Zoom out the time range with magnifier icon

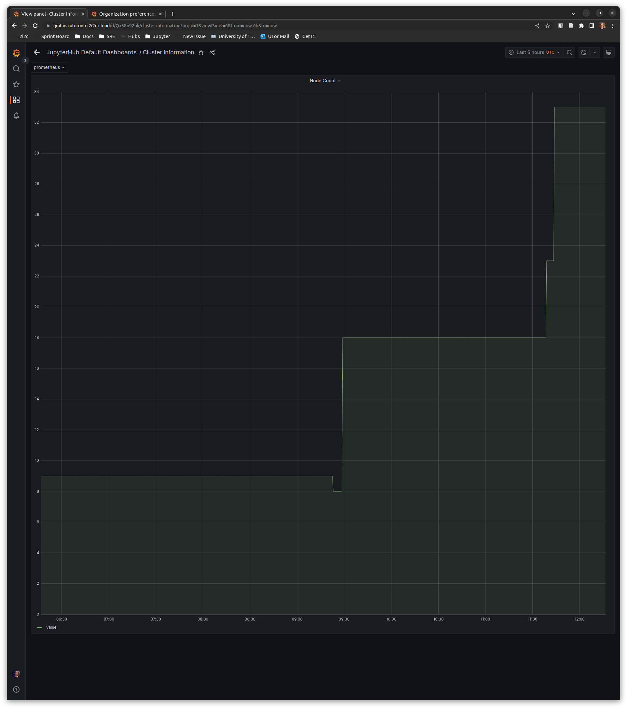point(569,52)
